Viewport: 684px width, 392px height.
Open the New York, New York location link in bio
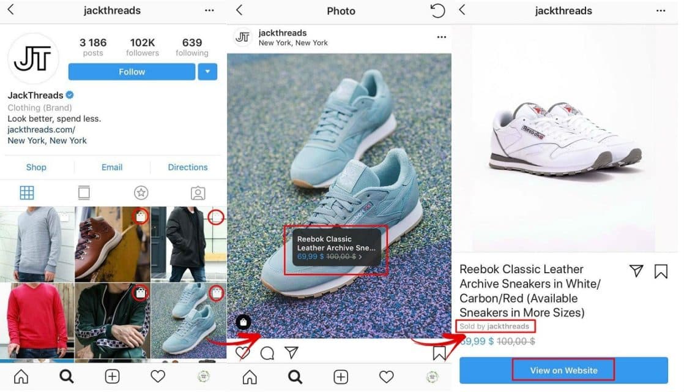(47, 140)
